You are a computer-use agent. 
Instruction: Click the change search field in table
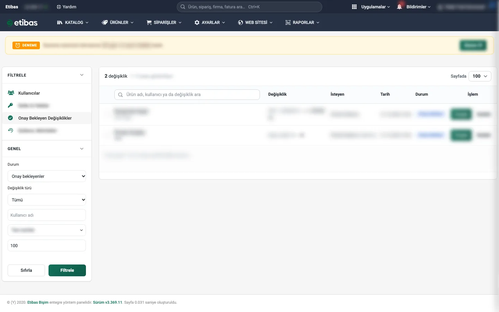(x=187, y=95)
